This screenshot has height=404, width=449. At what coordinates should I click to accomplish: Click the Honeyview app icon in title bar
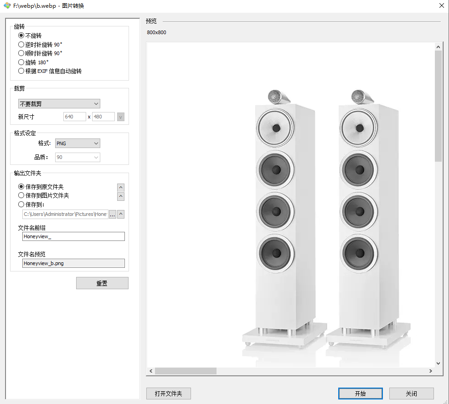tap(7, 6)
